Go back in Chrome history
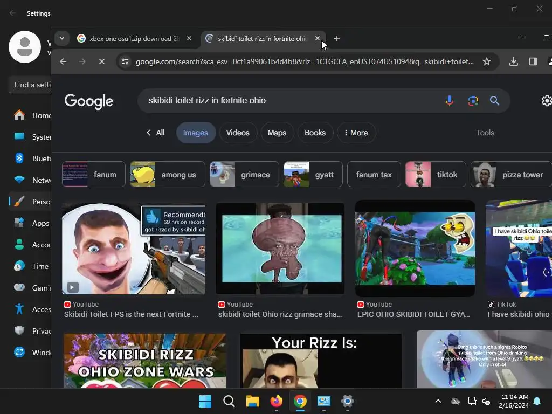 coord(64,61)
